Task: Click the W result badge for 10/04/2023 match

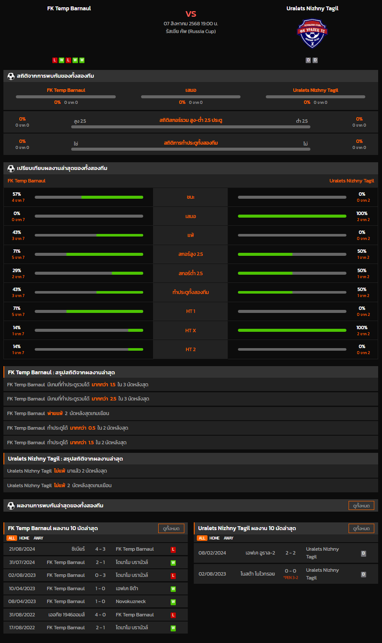Action: pos(173,589)
